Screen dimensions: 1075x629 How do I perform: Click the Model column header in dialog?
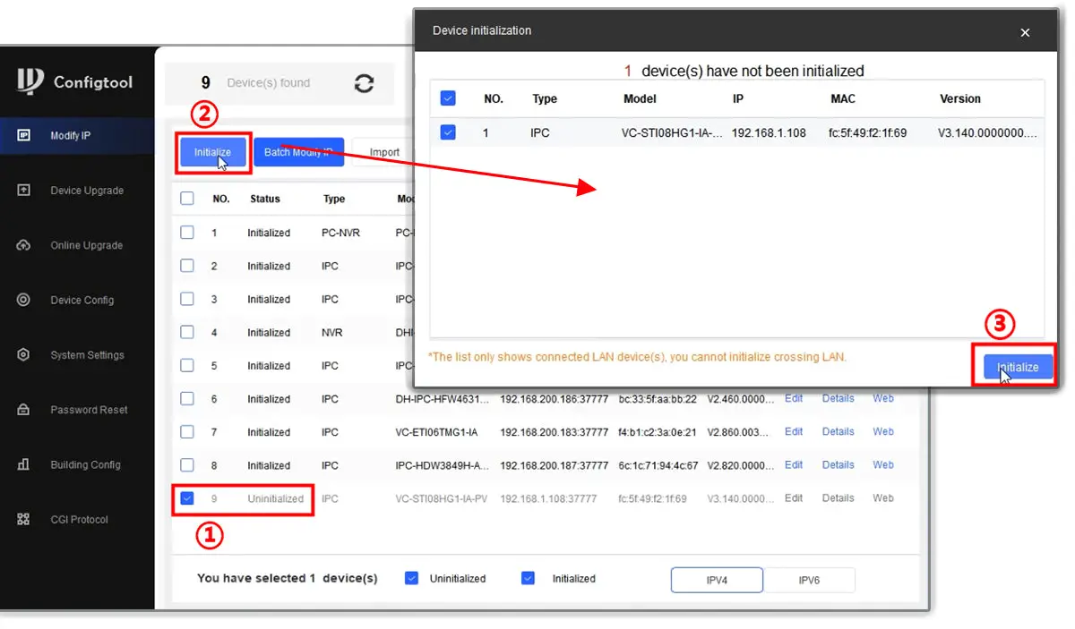coord(640,98)
